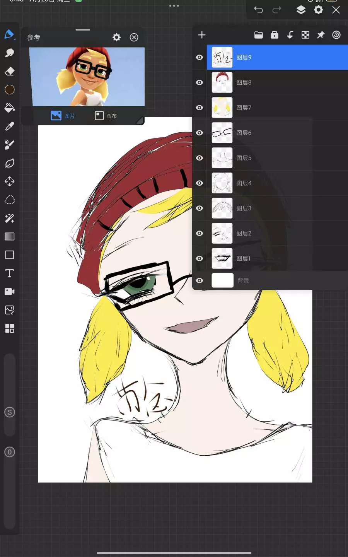Select the 图层6 glasses layer thumbnail

tap(222, 133)
